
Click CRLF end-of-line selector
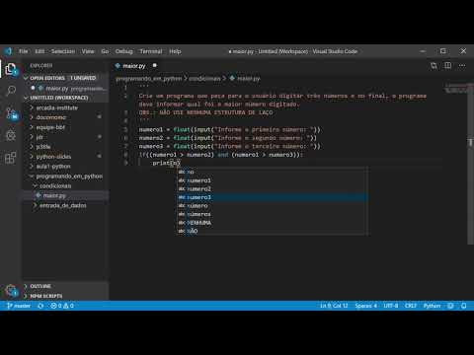point(411,306)
